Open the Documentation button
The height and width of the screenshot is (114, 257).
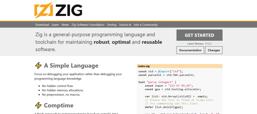pyautogui.click(x=190, y=50)
